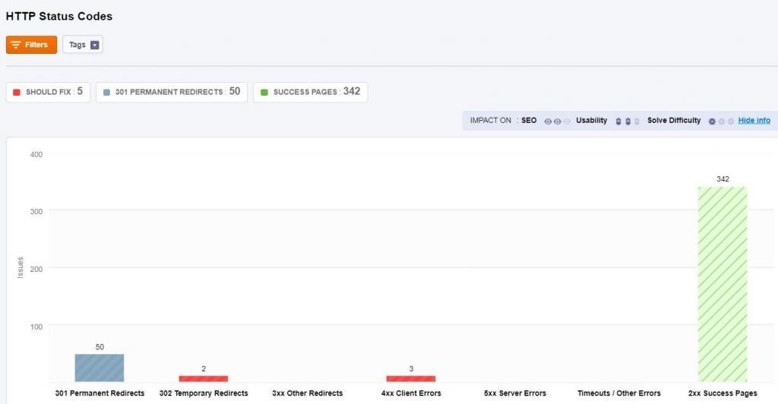Viewport: 778px width, 404px height.
Task: Click the first Usability rating icon
Action: pyautogui.click(x=618, y=122)
